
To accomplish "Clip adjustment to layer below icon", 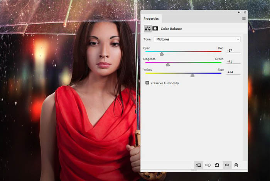I will tap(198, 165).
